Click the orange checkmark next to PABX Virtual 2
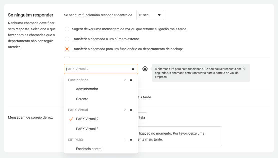Viewport: 278px width, 158px height. click(x=71, y=119)
